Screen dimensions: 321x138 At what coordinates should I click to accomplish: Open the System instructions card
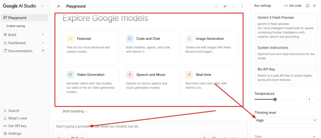click(x=286, y=53)
